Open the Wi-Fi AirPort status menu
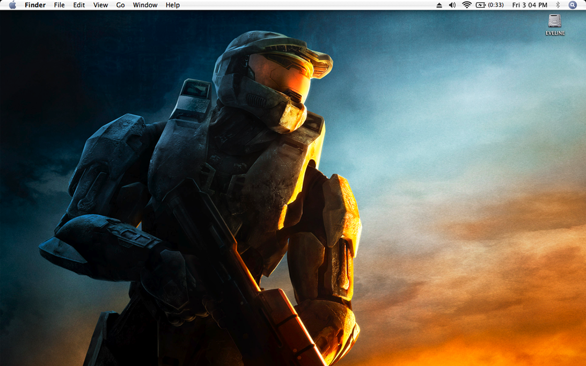586x366 pixels. 466,5
